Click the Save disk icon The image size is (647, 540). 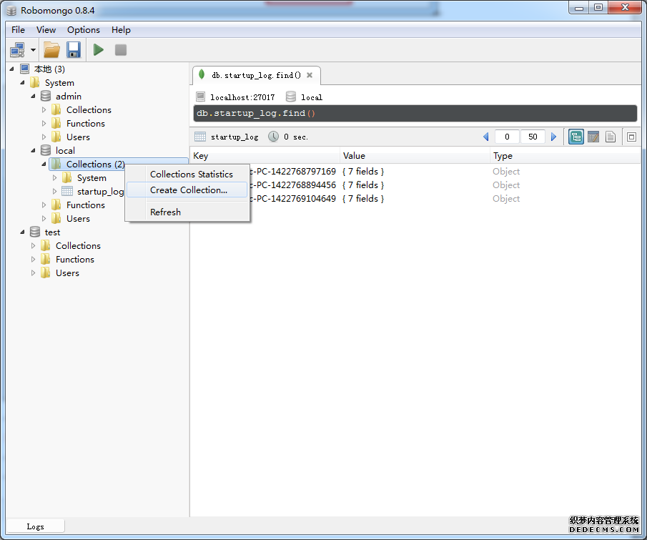[73, 49]
